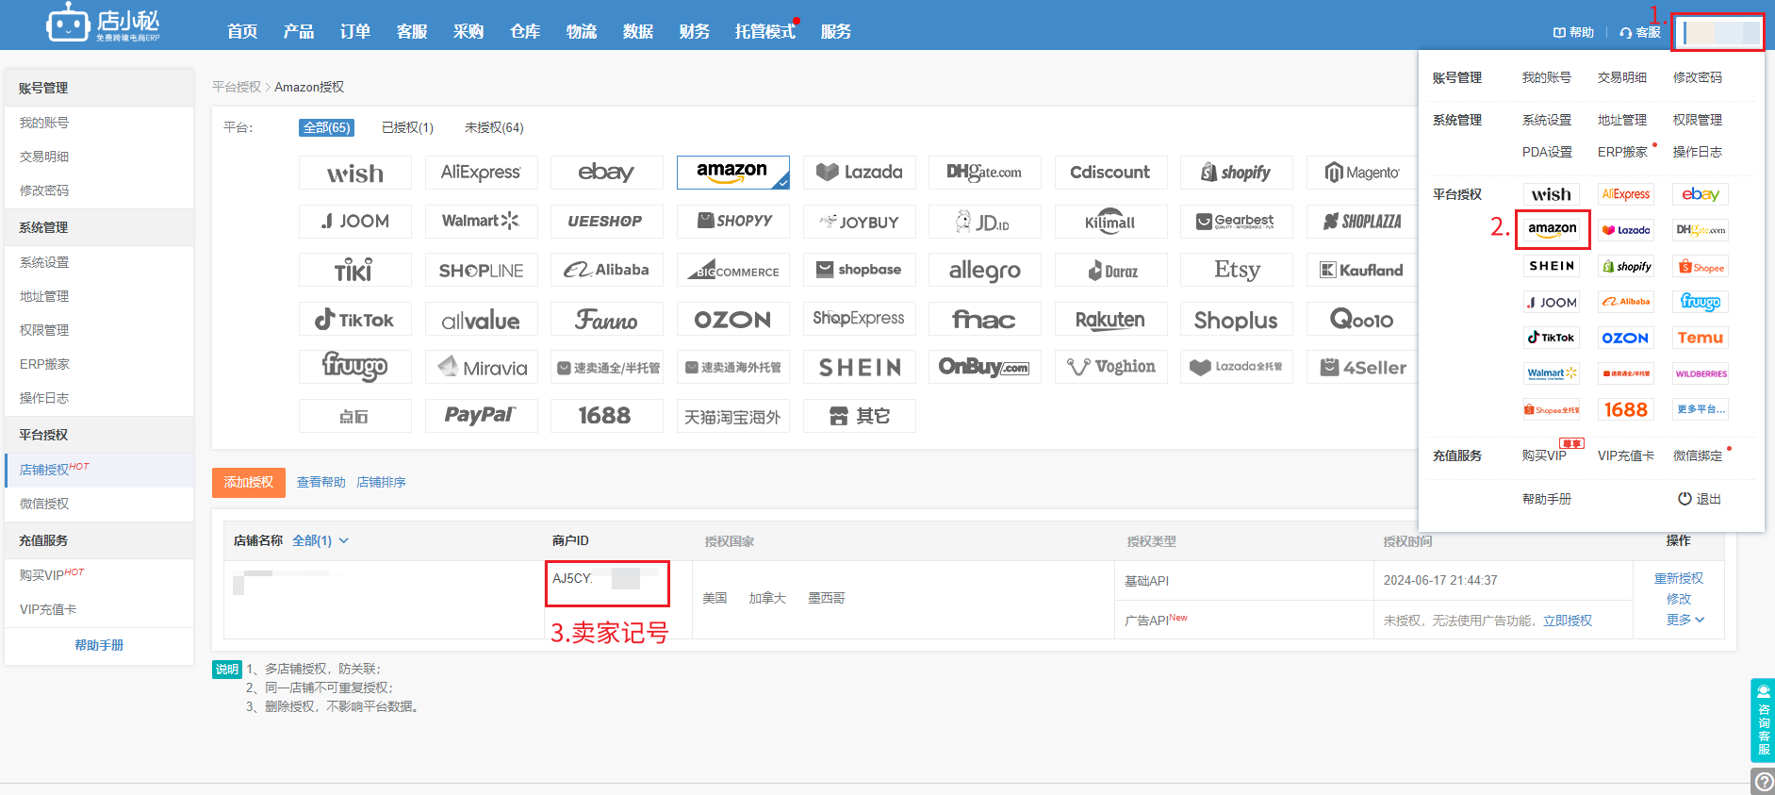Select the TikTok platform logo in grid
Viewport: 1775px width, 795px height.
click(355, 320)
